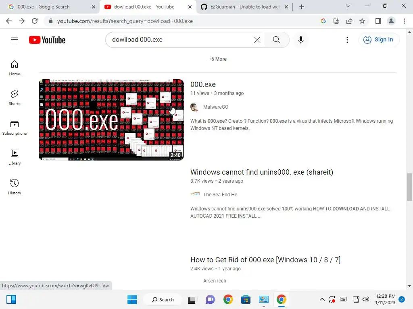Open the Chrome profile icon

click(x=391, y=21)
